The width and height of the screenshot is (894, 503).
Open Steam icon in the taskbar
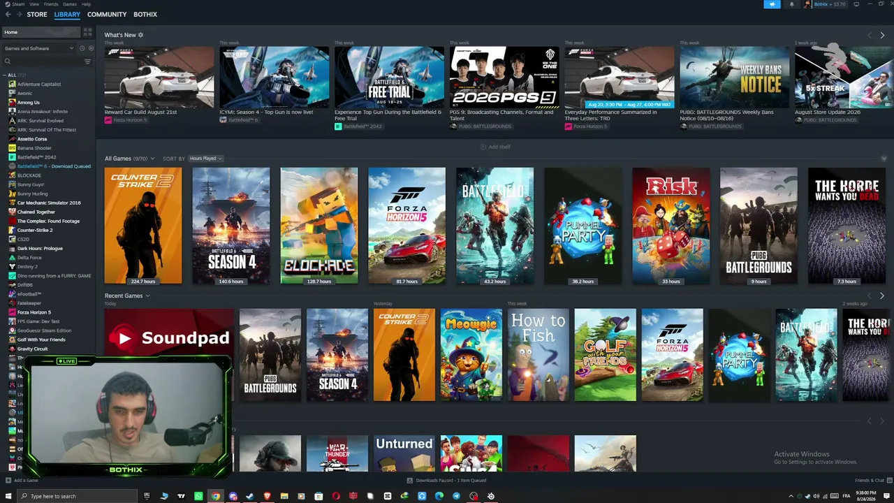tap(250, 496)
